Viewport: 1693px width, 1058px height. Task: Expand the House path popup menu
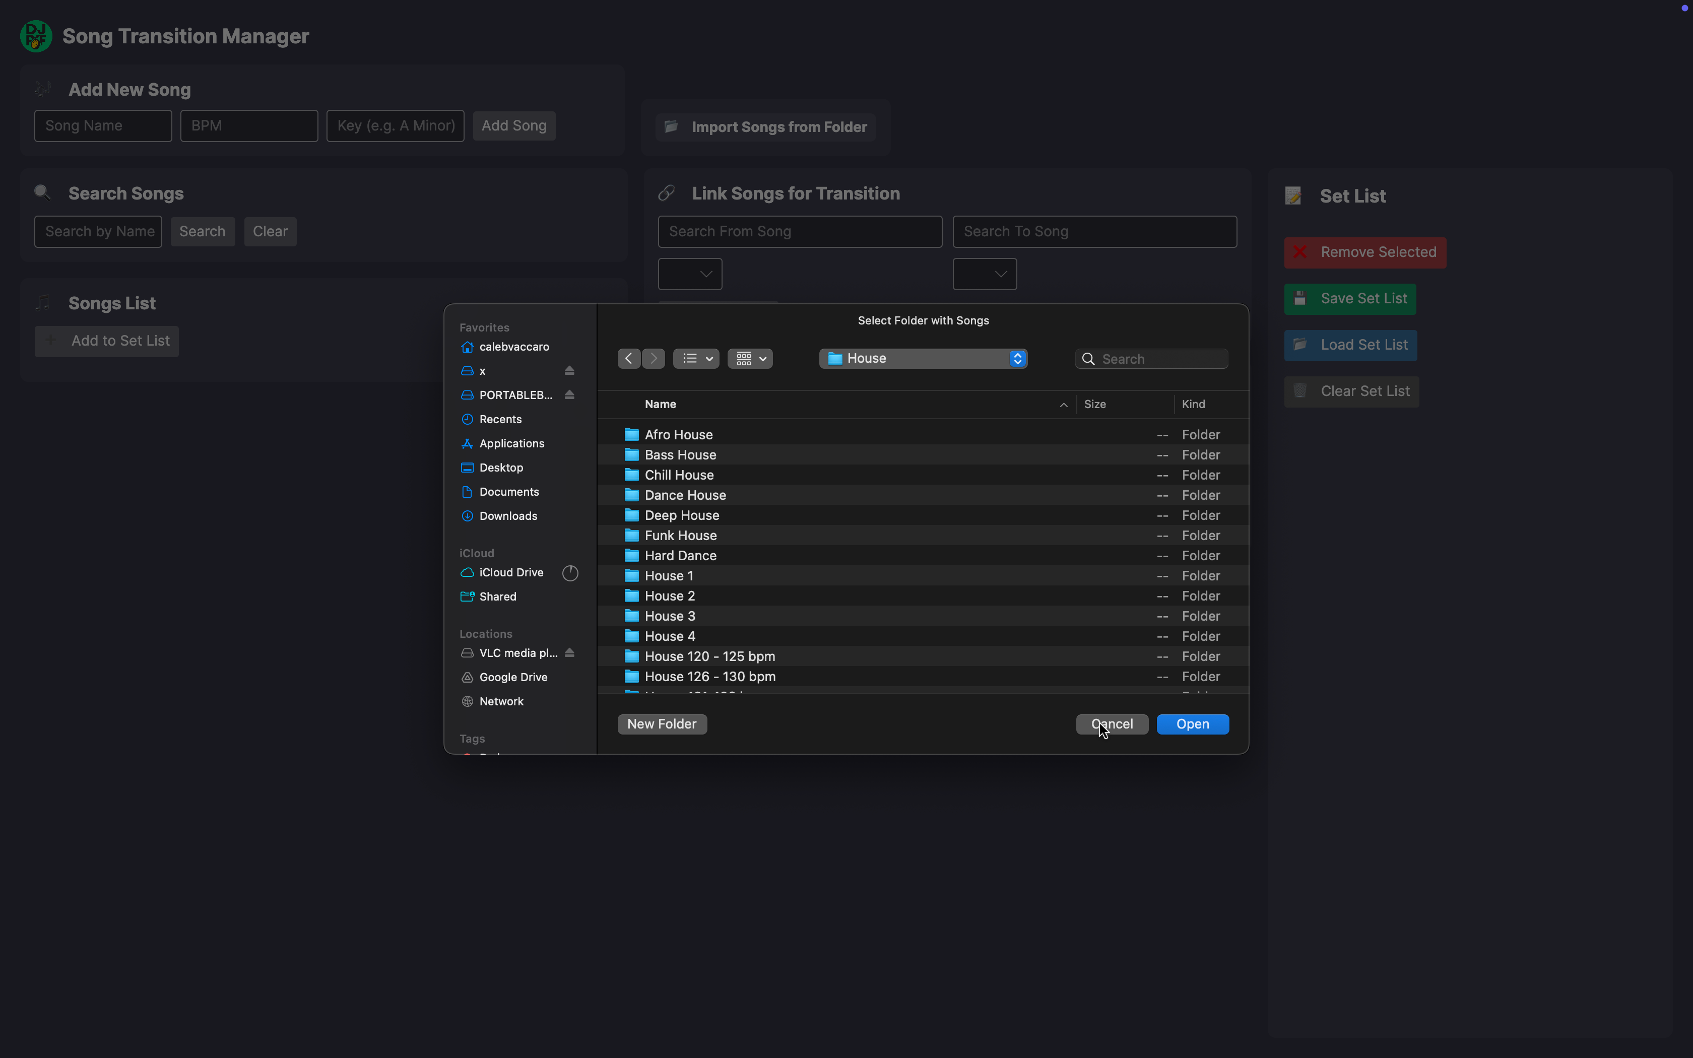coord(923,359)
